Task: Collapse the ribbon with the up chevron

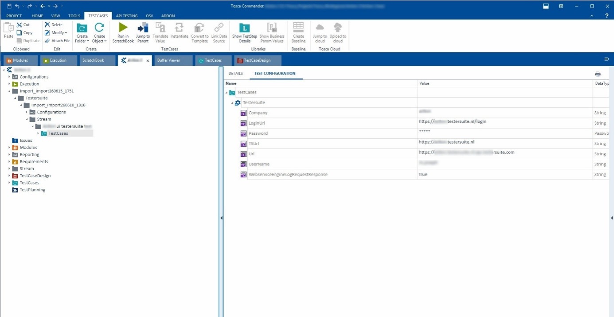Action: click(x=593, y=16)
